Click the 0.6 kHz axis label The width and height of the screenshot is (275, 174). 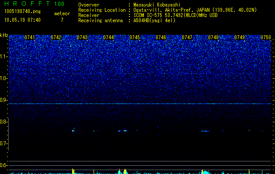tap(3, 165)
